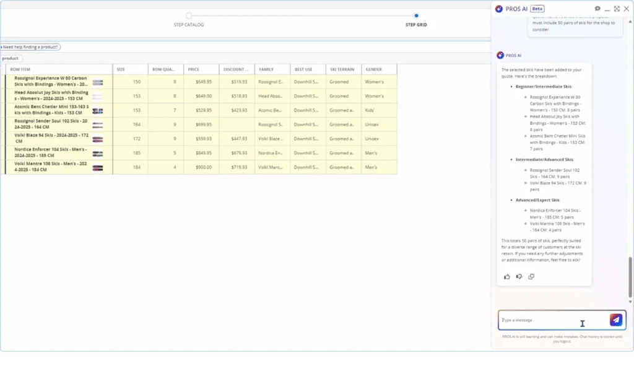Select the Atomic Bent Chetler Mini row name
This screenshot has height=371, width=634.
51,110
